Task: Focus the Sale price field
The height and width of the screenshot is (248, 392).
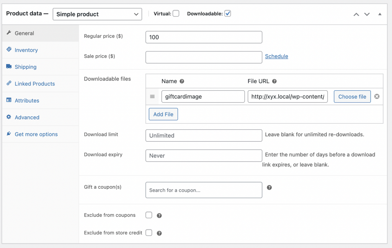Action: 204,57
